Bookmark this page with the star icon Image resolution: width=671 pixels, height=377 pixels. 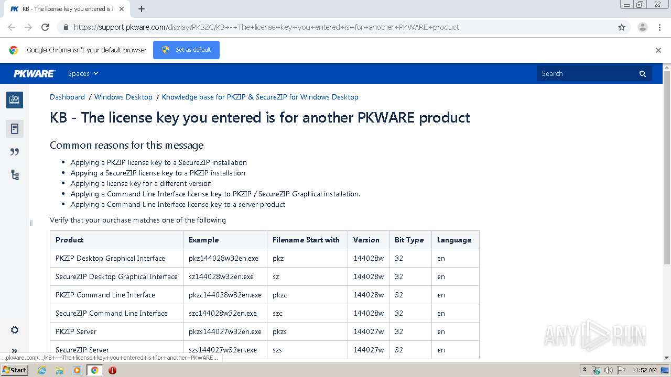pyautogui.click(x=622, y=27)
